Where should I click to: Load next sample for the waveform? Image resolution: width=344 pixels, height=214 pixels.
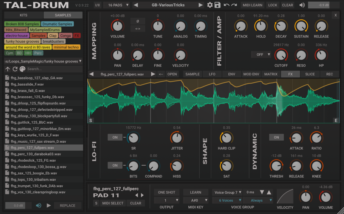tap(153, 74)
